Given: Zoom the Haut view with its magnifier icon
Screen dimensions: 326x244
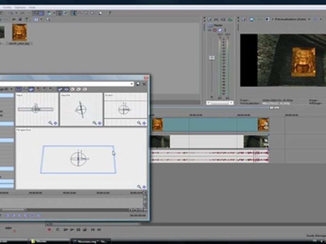Looking at the screenshot, I should (50, 123).
